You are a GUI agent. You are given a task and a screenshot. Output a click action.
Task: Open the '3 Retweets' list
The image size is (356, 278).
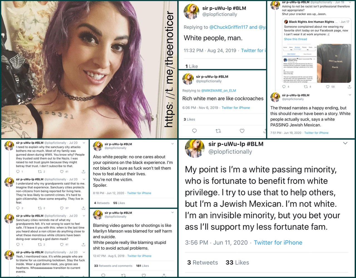click(202, 262)
